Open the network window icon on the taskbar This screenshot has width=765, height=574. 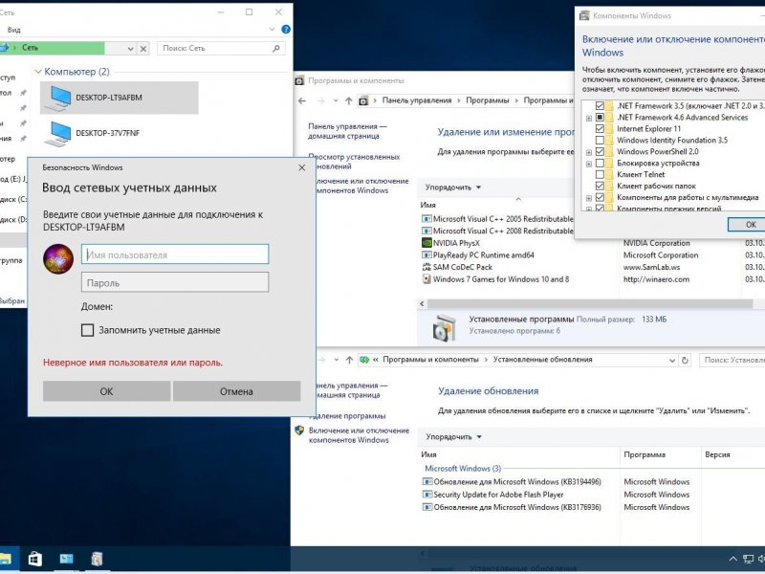(66, 559)
